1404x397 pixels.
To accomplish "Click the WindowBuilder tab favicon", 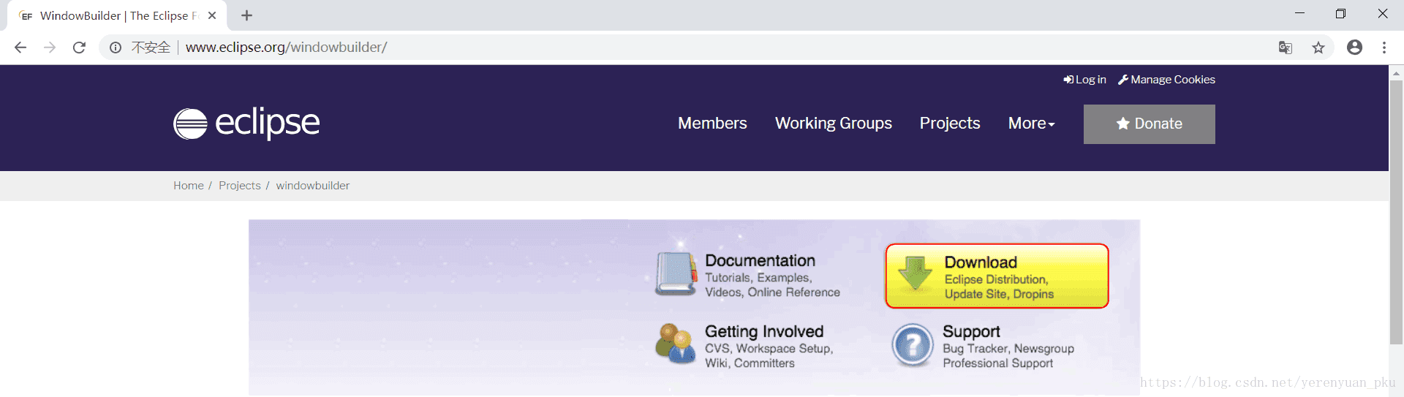I will pyautogui.click(x=26, y=15).
